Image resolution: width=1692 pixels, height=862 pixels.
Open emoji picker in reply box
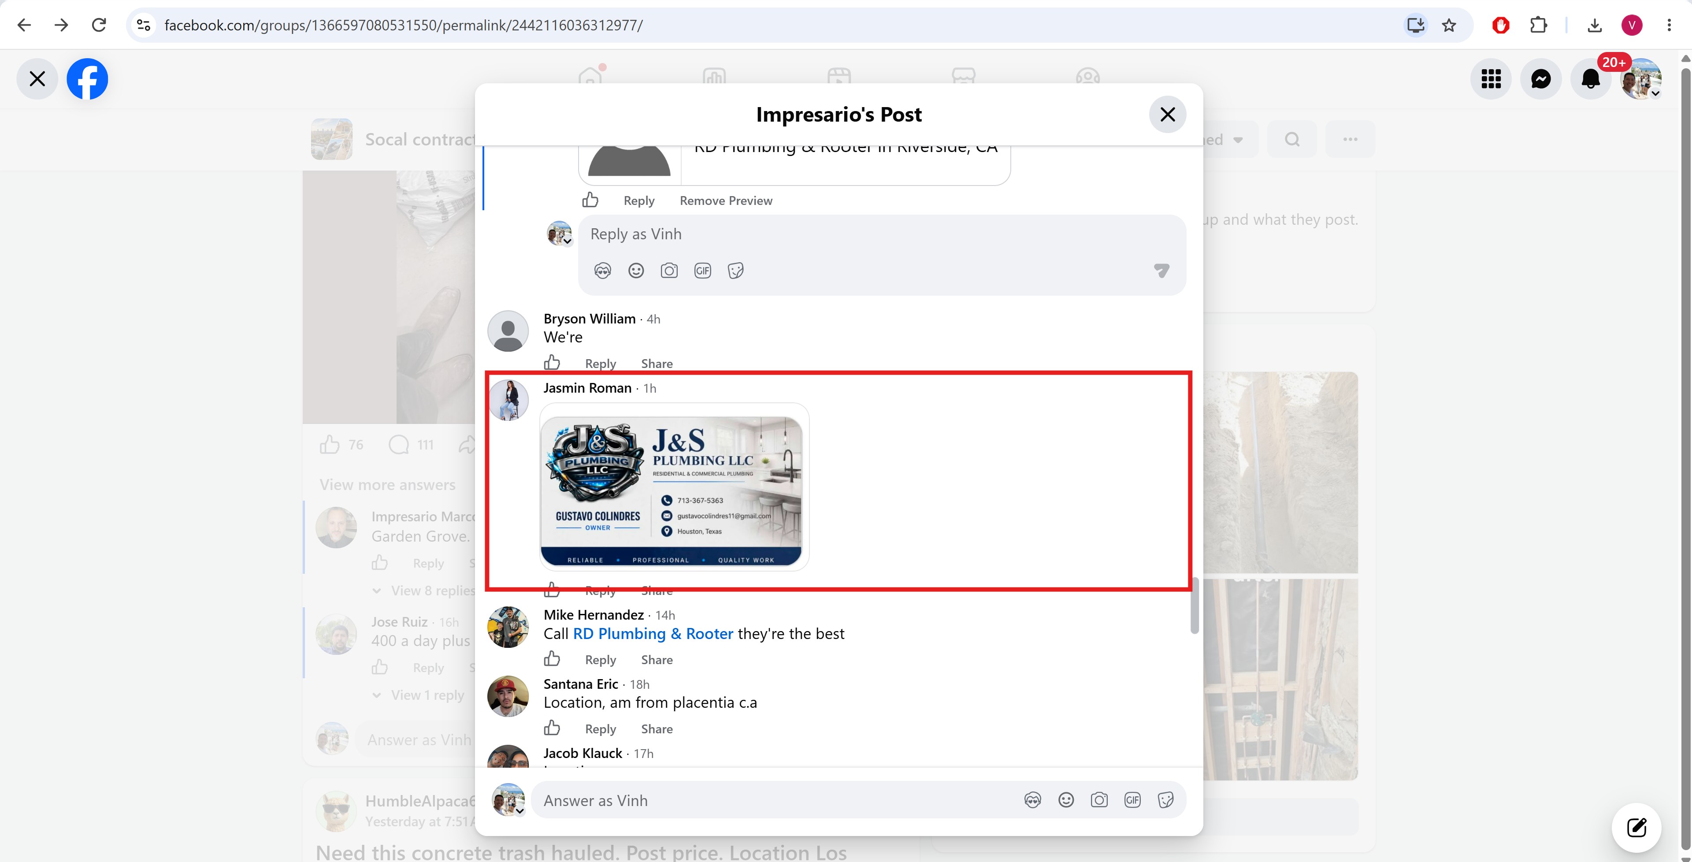tap(636, 271)
